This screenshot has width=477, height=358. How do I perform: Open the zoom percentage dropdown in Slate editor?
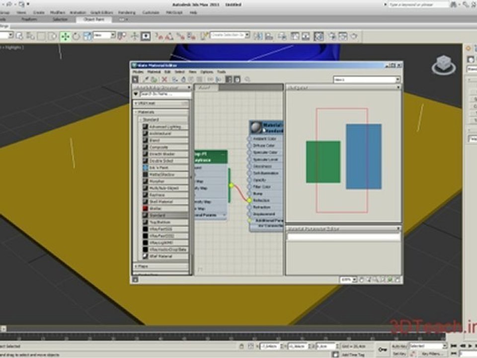coord(354,279)
